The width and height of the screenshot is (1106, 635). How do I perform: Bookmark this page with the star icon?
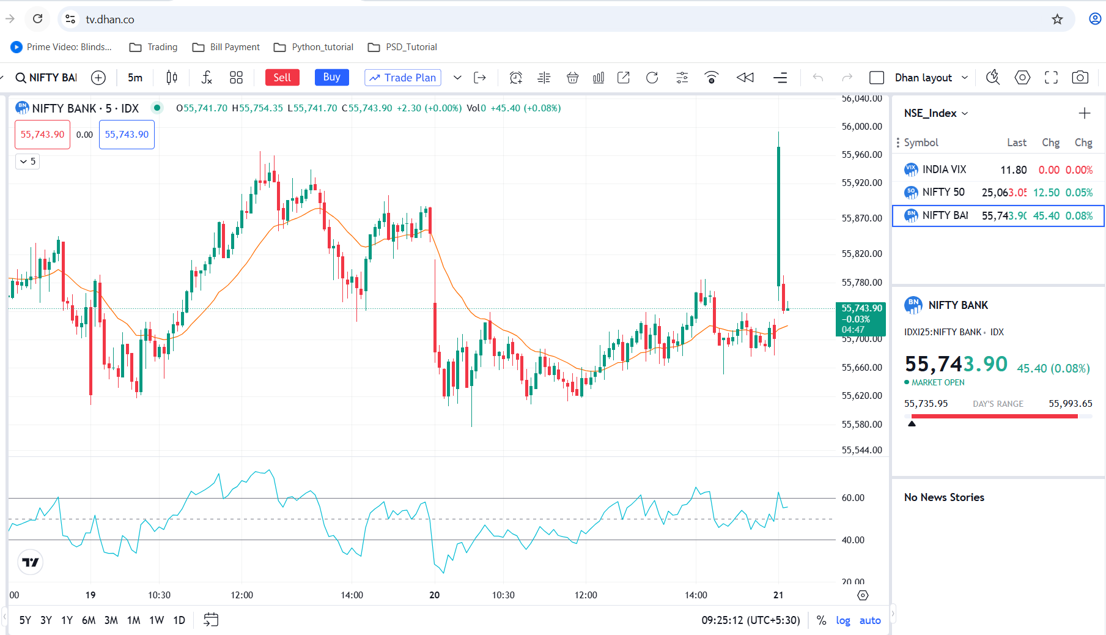pos(1057,19)
